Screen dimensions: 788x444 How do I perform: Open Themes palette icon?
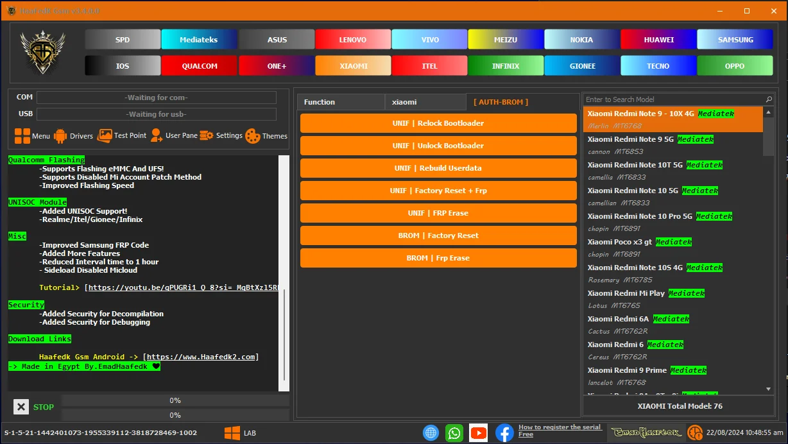(x=253, y=136)
